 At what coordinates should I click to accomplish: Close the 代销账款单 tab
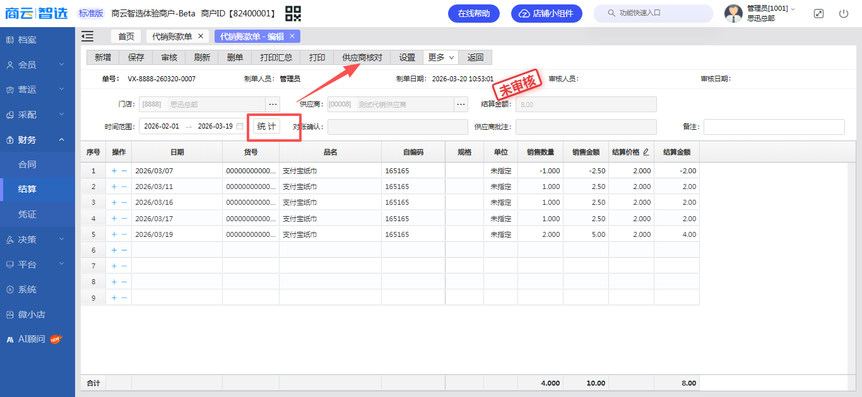click(200, 37)
